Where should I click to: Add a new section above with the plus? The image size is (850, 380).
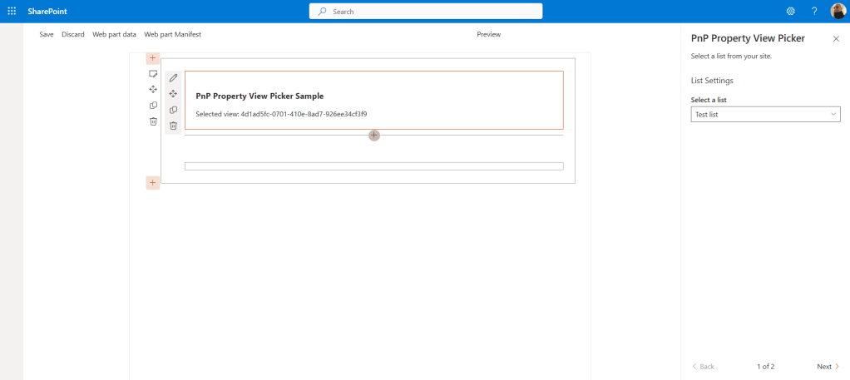click(153, 57)
